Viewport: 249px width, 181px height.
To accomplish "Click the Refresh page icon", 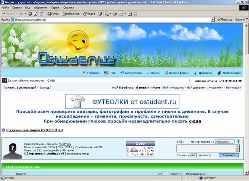I will point(36,14).
